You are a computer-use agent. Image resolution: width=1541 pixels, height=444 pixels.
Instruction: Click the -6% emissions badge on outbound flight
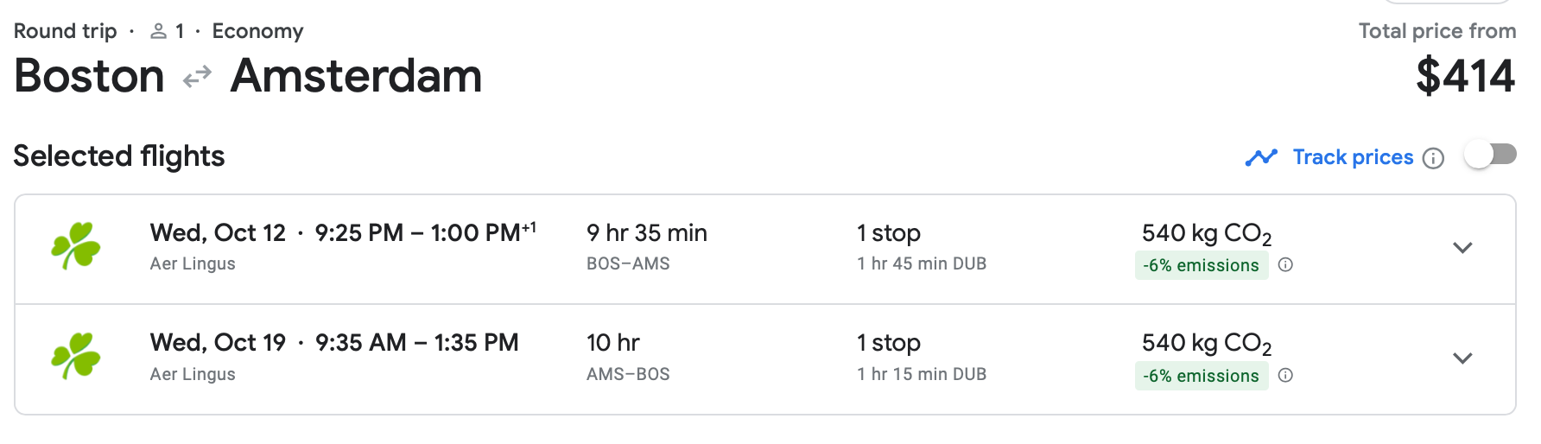[x=1202, y=265]
